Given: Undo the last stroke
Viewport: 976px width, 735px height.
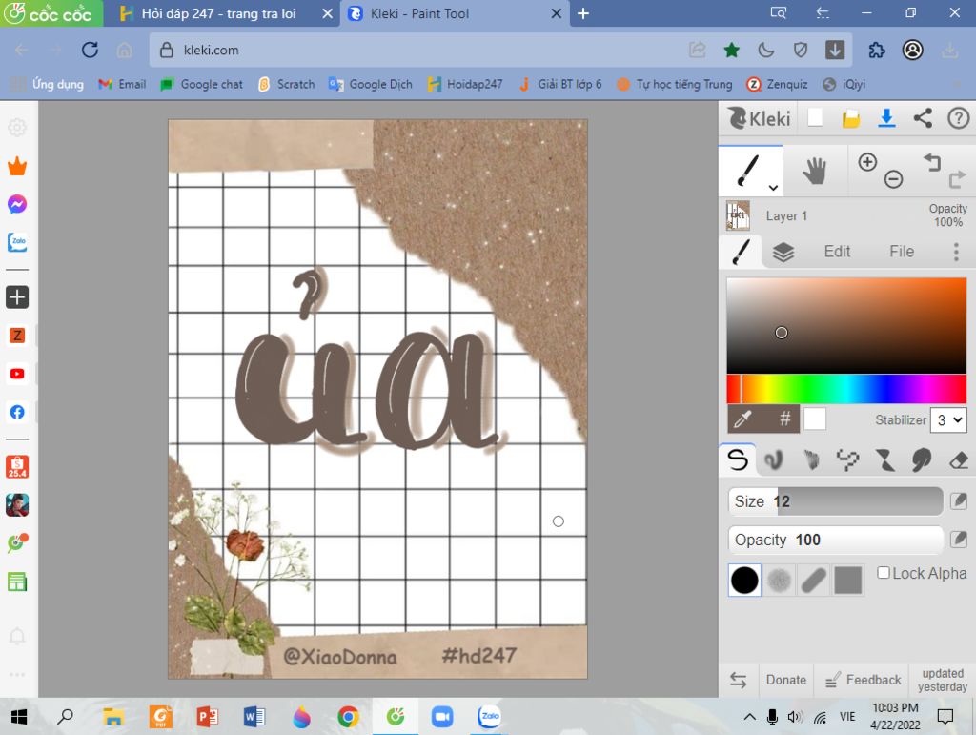Looking at the screenshot, I should pyautogui.click(x=932, y=162).
